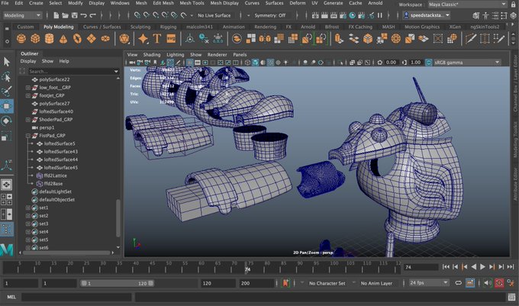Create a polygon cylinder from shelf

[x=49, y=39]
